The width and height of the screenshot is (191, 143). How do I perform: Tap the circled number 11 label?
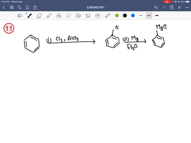9,28
